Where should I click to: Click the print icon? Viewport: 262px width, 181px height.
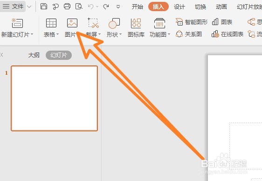[67, 6]
